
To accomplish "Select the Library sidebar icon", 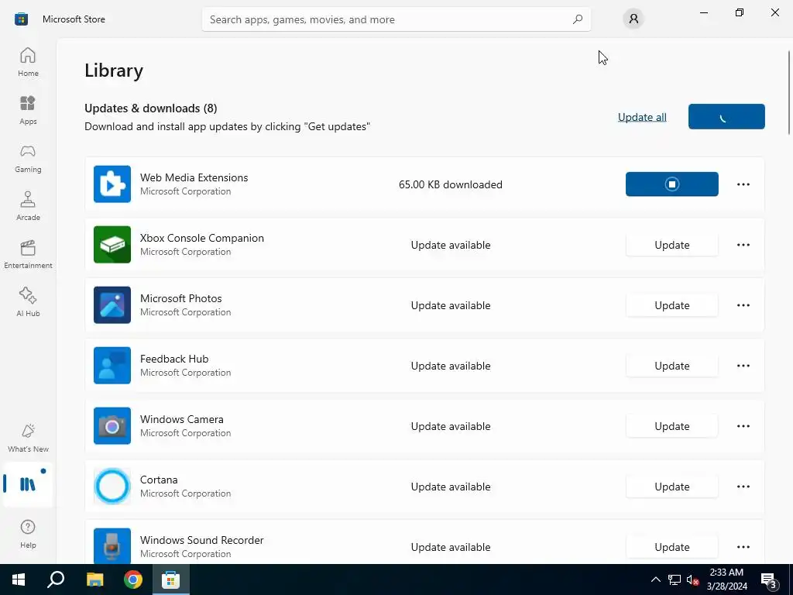I will (28, 484).
